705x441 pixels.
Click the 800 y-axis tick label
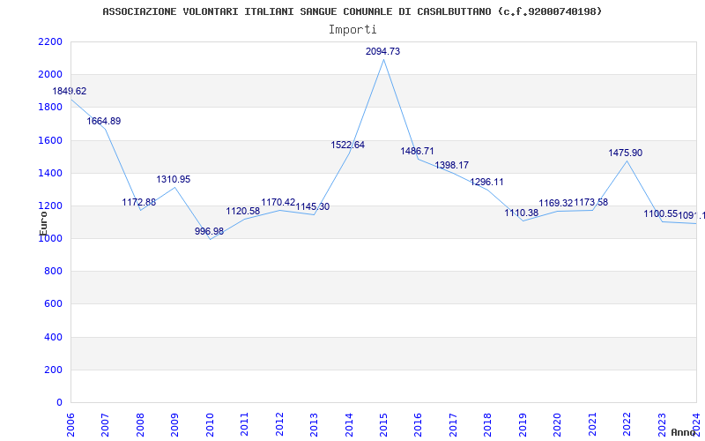point(53,272)
